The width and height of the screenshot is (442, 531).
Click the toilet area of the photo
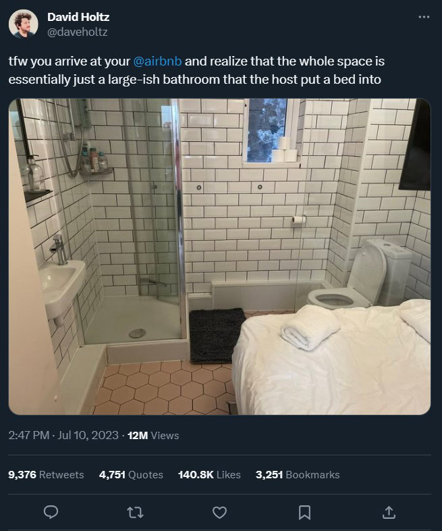360,275
